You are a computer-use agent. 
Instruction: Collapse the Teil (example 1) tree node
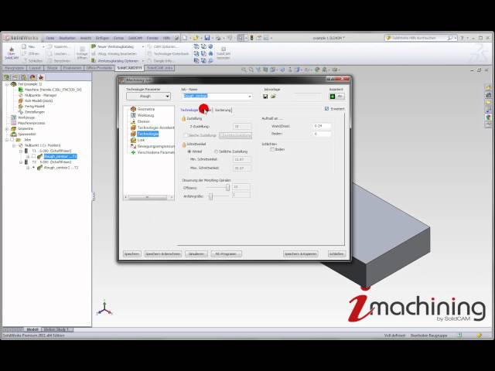7,84
